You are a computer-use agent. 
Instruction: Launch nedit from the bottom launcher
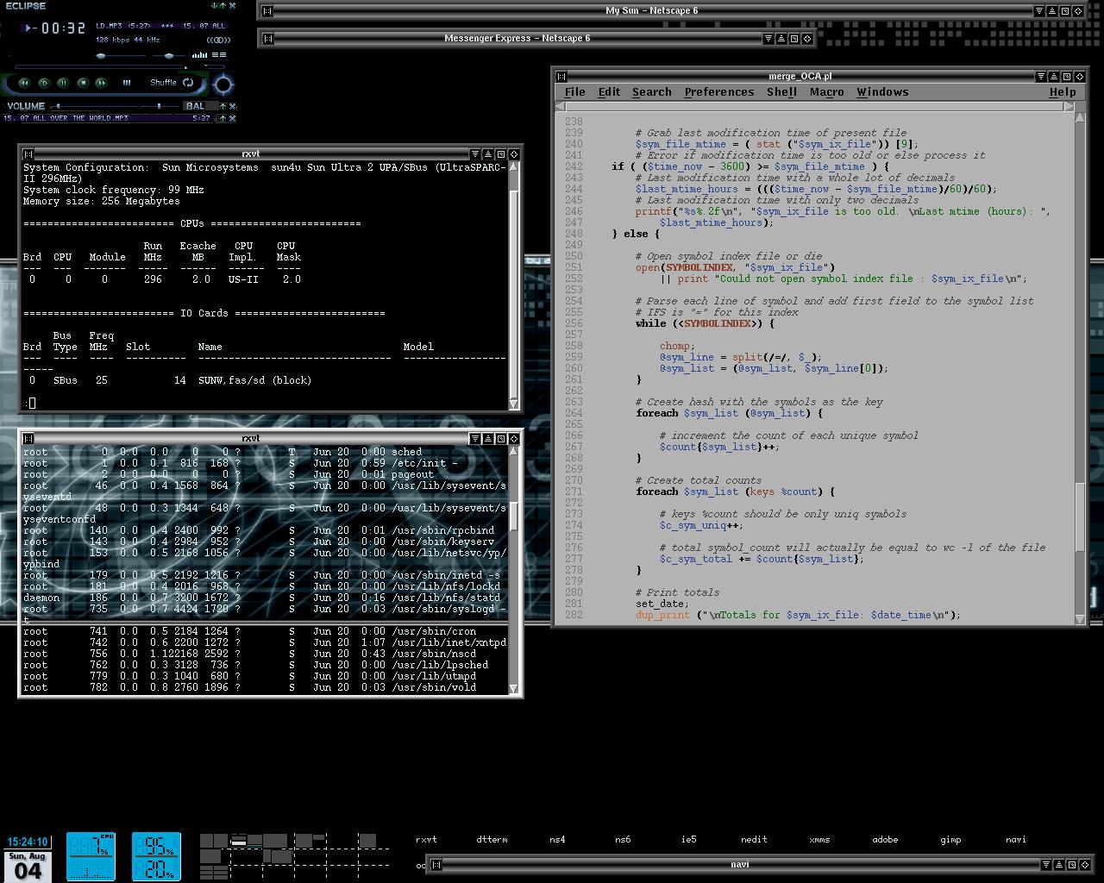pyautogui.click(x=753, y=839)
